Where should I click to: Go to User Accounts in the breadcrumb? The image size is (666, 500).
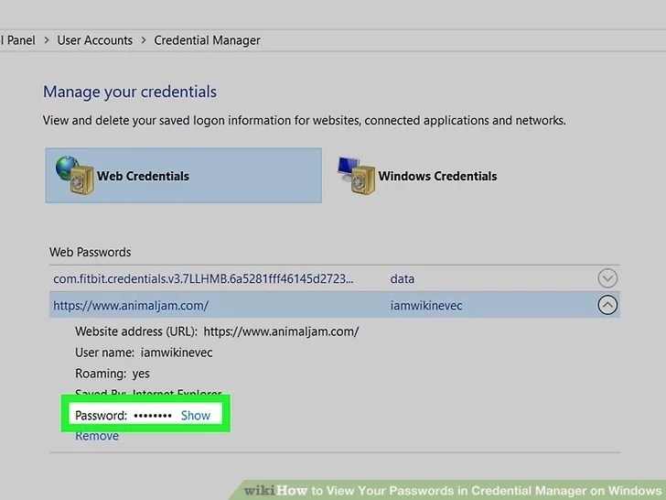(95, 40)
